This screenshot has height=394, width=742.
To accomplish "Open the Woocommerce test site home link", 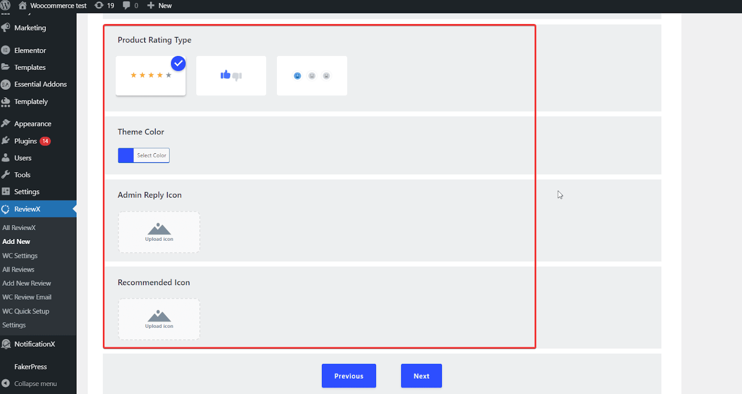I will pyautogui.click(x=52, y=6).
